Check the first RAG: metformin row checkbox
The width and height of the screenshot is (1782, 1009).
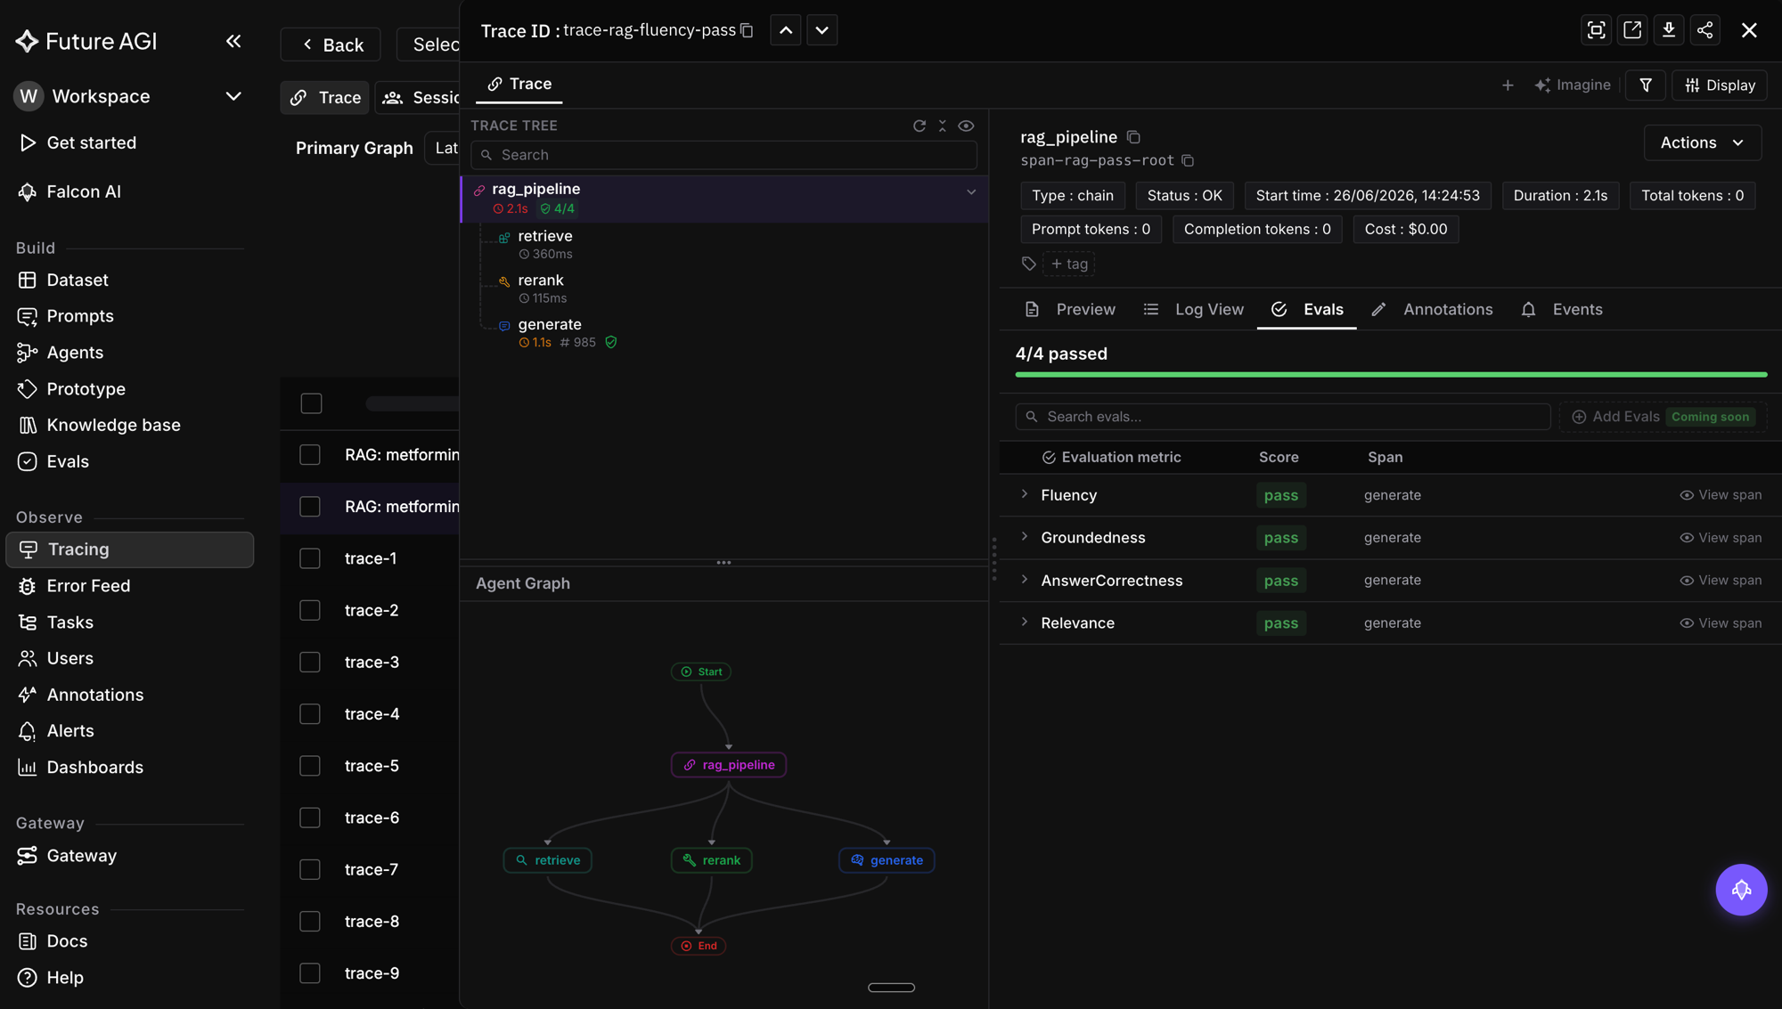pos(310,455)
